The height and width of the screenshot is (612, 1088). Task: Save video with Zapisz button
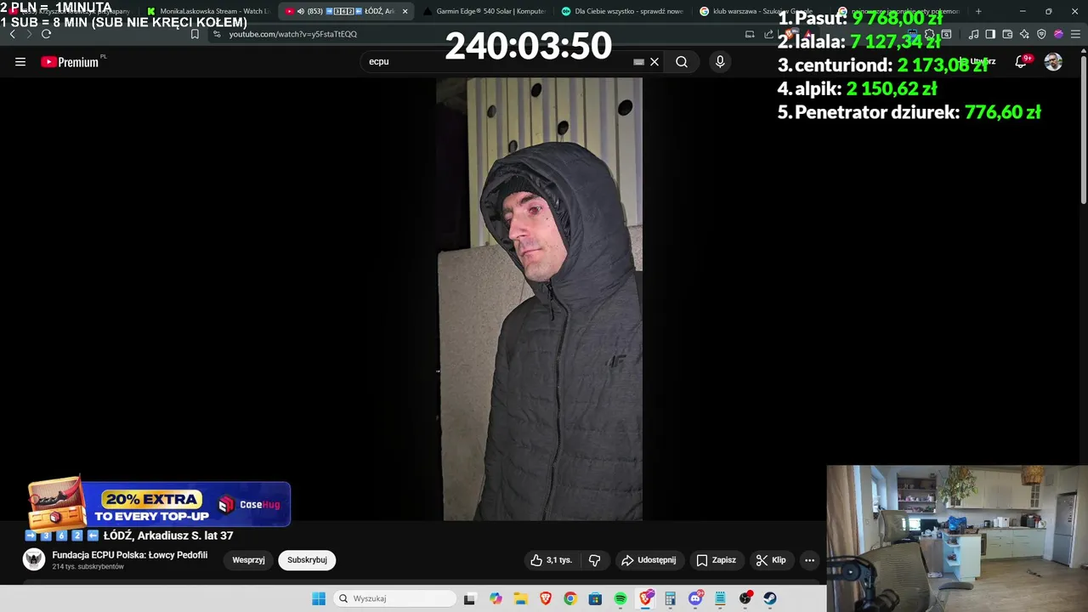716,560
